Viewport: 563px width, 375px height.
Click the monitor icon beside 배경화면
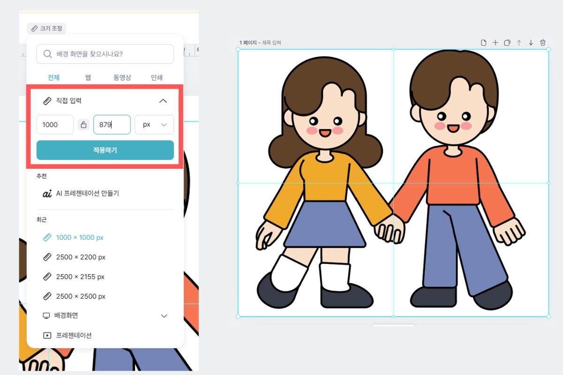pyautogui.click(x=46, y=316)
